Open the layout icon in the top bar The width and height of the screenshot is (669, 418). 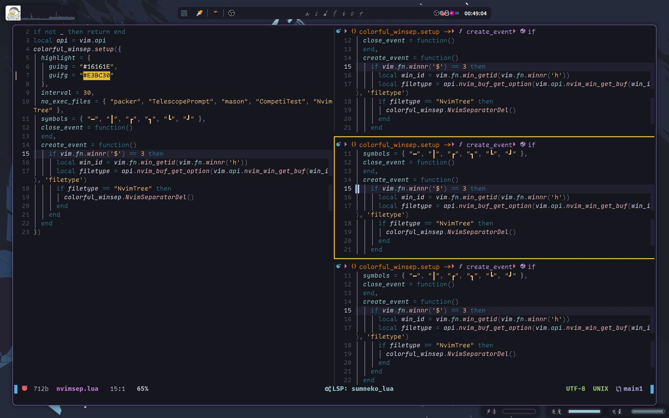tap(184, 13)
